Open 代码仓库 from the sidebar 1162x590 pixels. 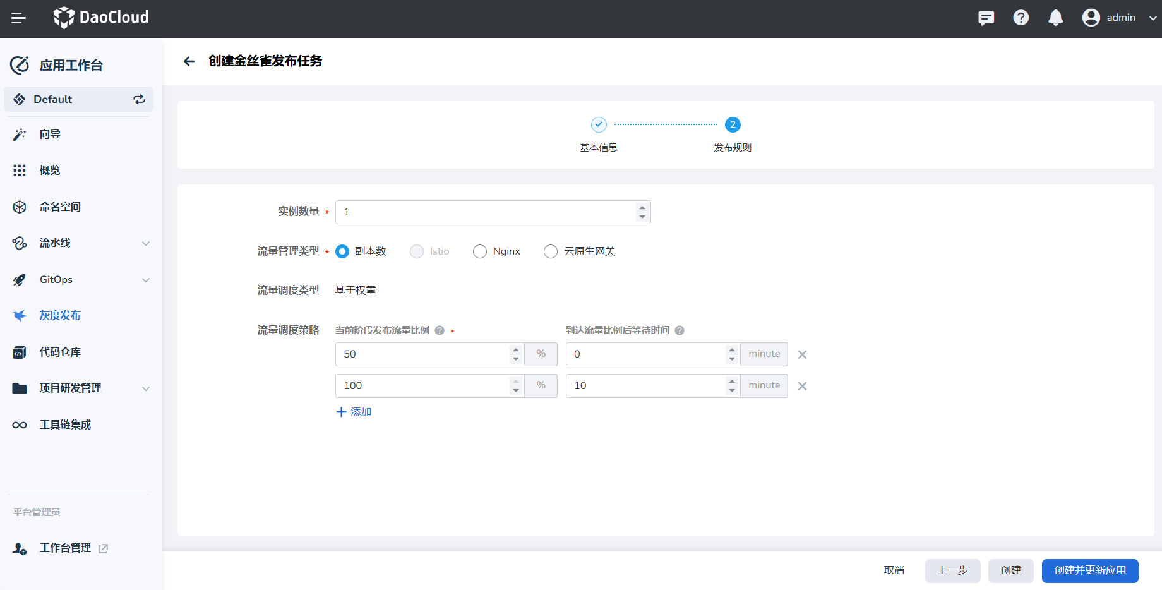(x=60, y=352)
